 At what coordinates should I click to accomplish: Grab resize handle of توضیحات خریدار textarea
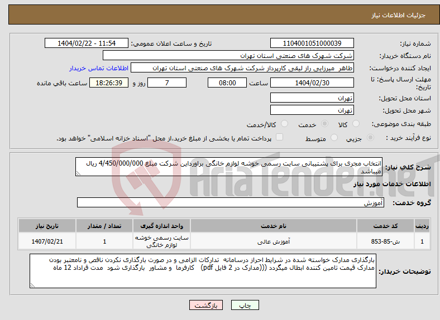[32, 285]
